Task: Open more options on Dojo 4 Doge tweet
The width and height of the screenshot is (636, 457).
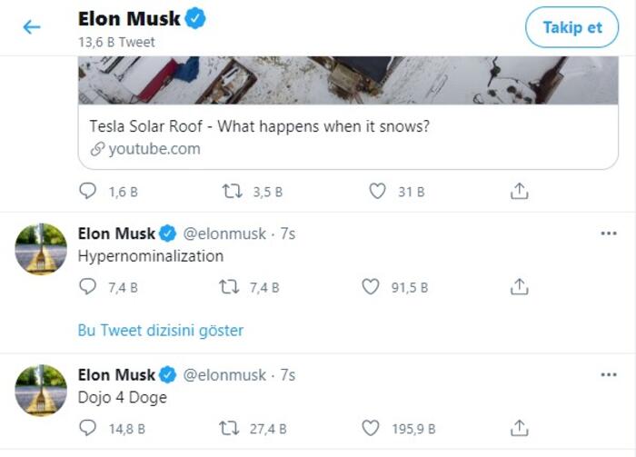Action: click(x=608, y=374)
